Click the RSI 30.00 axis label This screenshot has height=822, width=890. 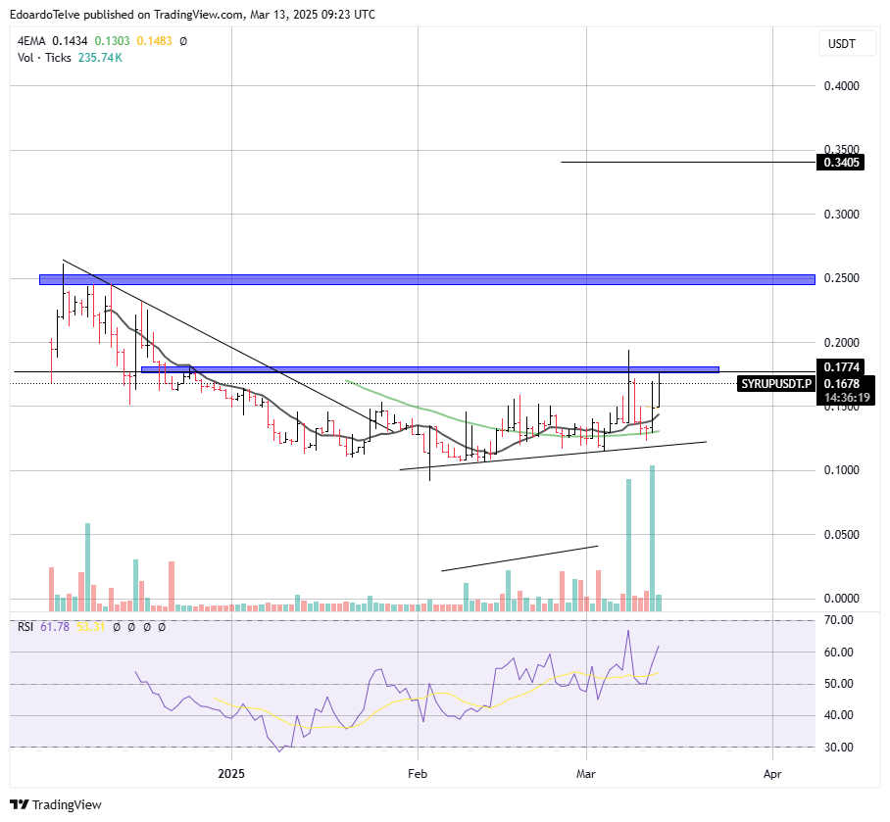838,748
